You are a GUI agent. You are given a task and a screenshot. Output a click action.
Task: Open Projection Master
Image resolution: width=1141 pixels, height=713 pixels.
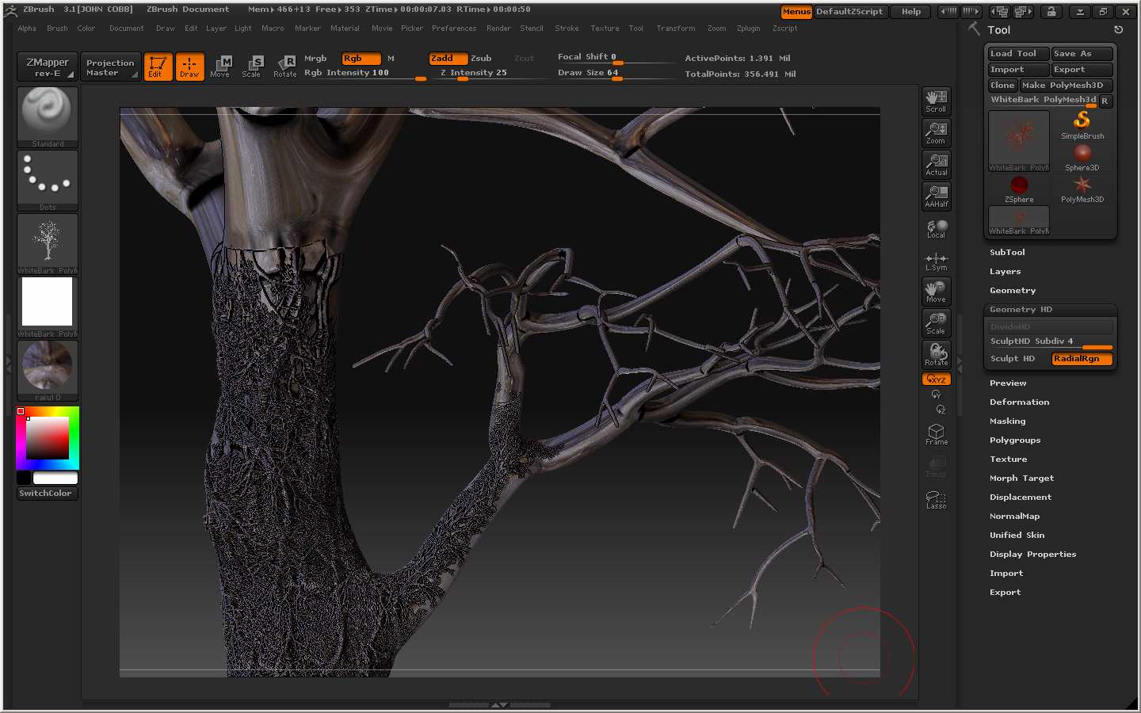pyautogui.click(x=110, y=67)
